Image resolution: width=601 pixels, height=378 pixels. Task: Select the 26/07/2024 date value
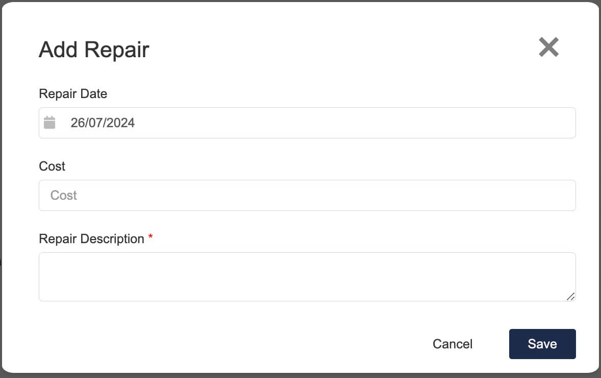(x=103, y=123)
